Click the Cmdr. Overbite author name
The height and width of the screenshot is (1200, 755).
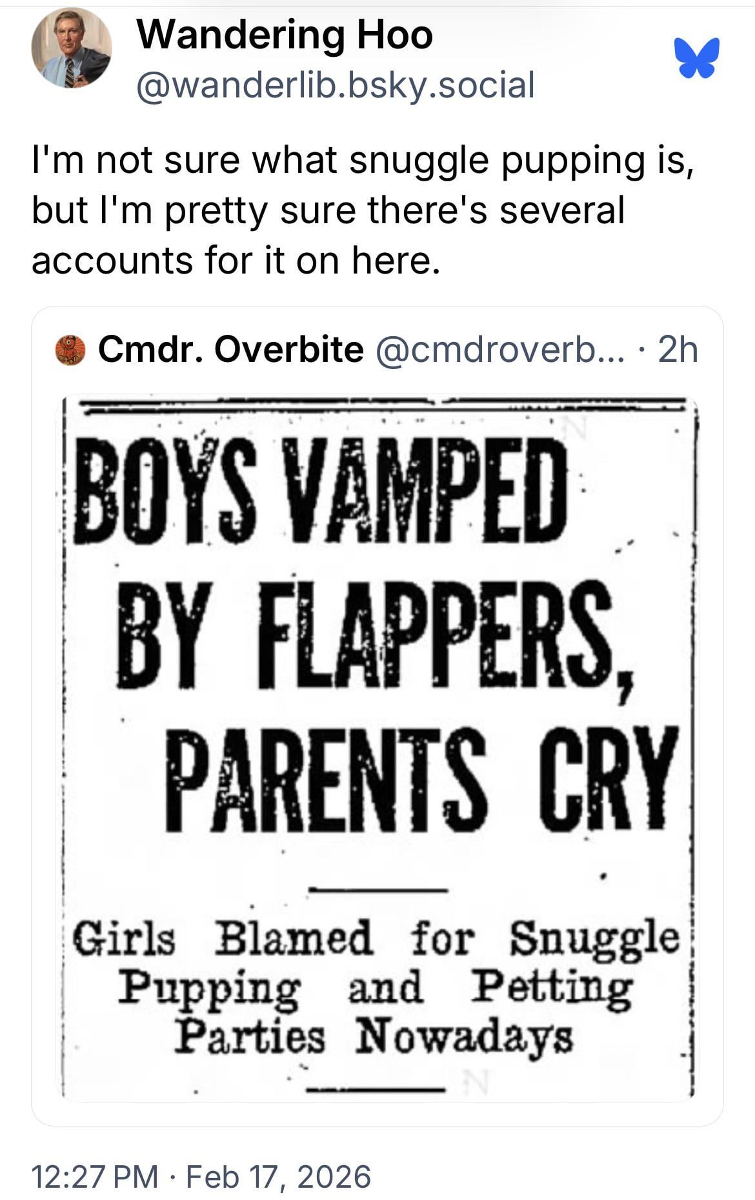coord(230,350)
